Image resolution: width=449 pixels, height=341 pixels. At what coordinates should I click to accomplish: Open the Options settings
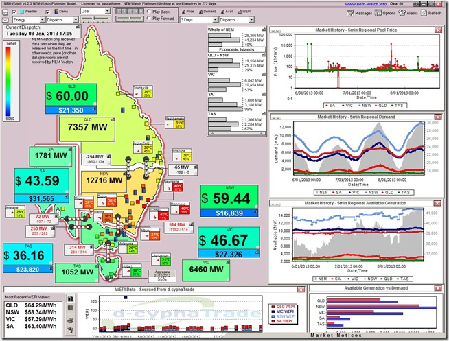(x=385, y=13)
